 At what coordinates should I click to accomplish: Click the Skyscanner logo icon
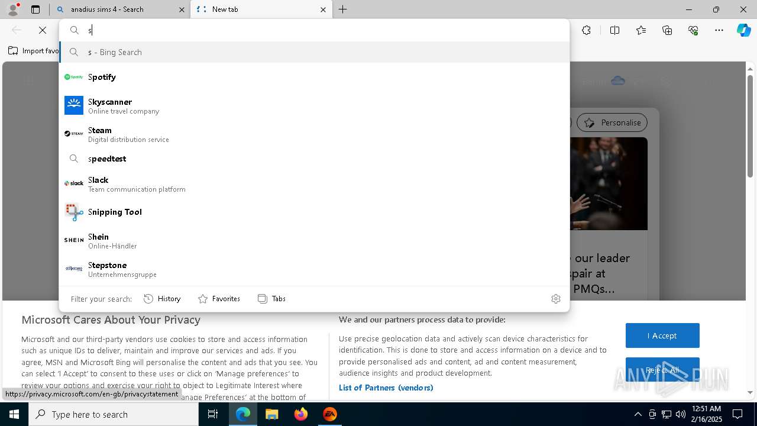[74, 105]
